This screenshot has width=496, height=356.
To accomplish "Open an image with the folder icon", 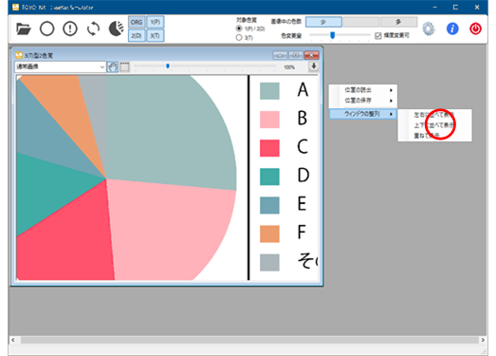I will click(x=24, y=28).
